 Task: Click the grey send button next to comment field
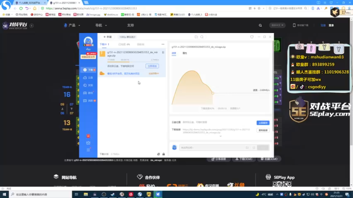(263, 148)
